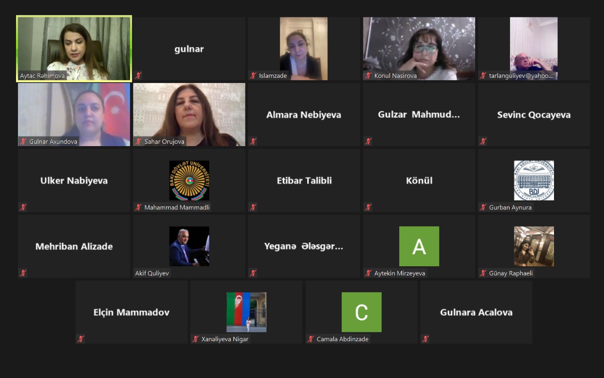This screenshot has height=378, width=604.
Task: Select Konul Nasirova's video tile
Action: click(x=419, y=49)
